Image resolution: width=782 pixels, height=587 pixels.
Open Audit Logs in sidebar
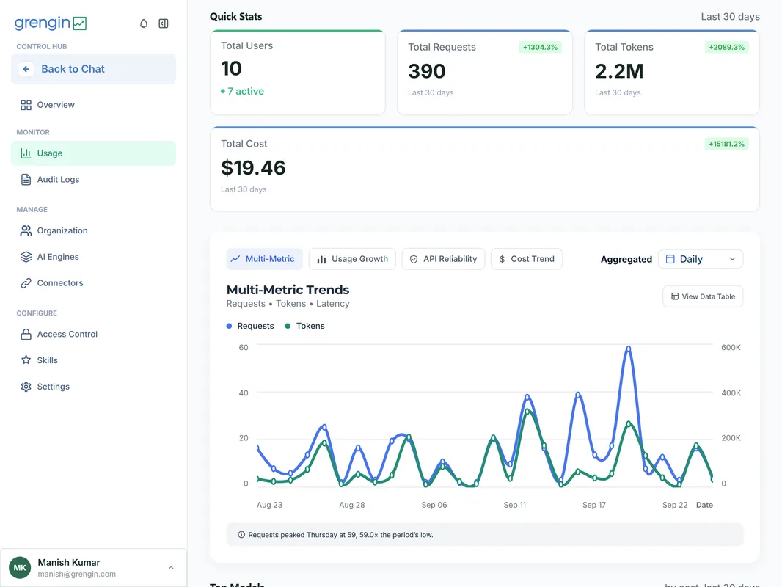click(93, 180)
